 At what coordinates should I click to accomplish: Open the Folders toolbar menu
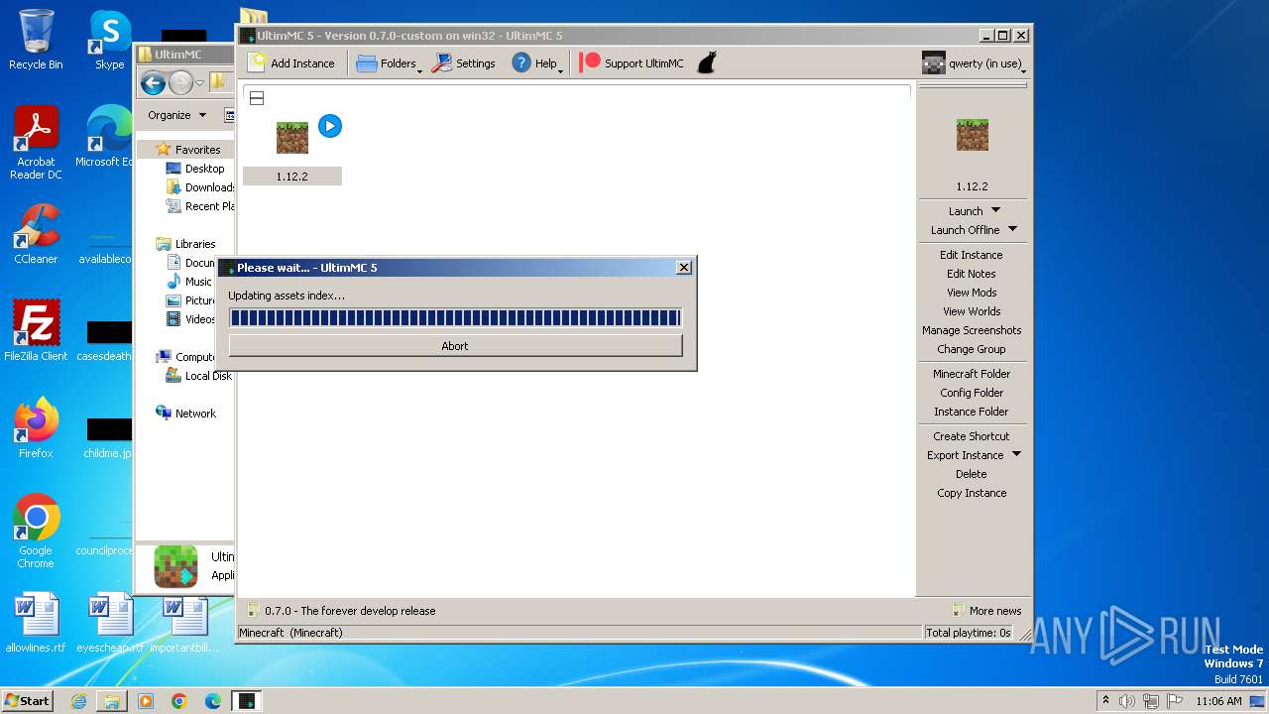pos(389,62)
